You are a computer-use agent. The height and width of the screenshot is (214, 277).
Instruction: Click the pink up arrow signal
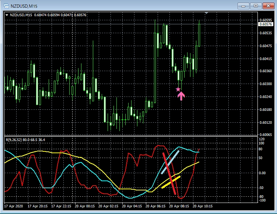tap(181, 96)
